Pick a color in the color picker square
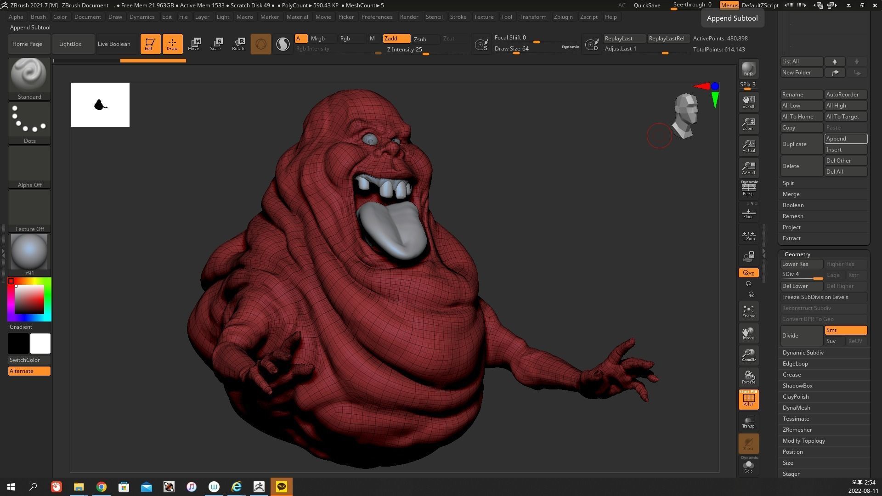 pos(29,299)
